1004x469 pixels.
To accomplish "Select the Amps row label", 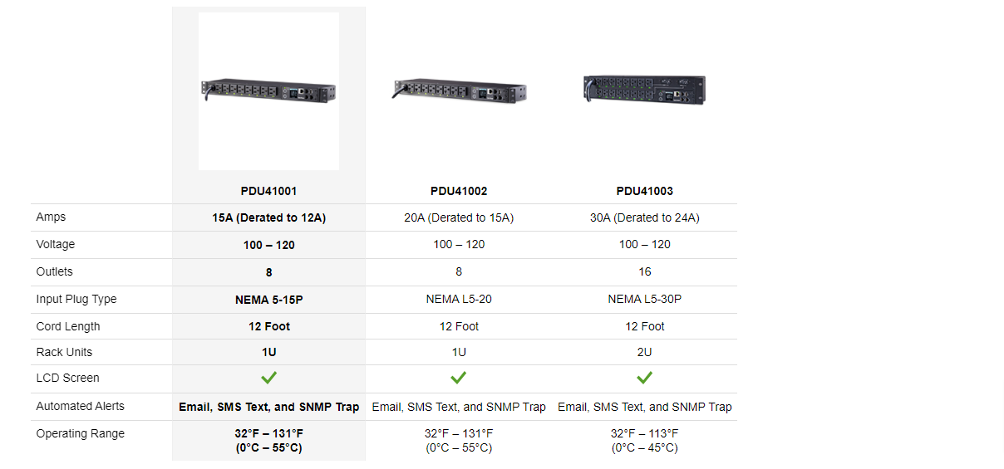I will tap(51, 217).
